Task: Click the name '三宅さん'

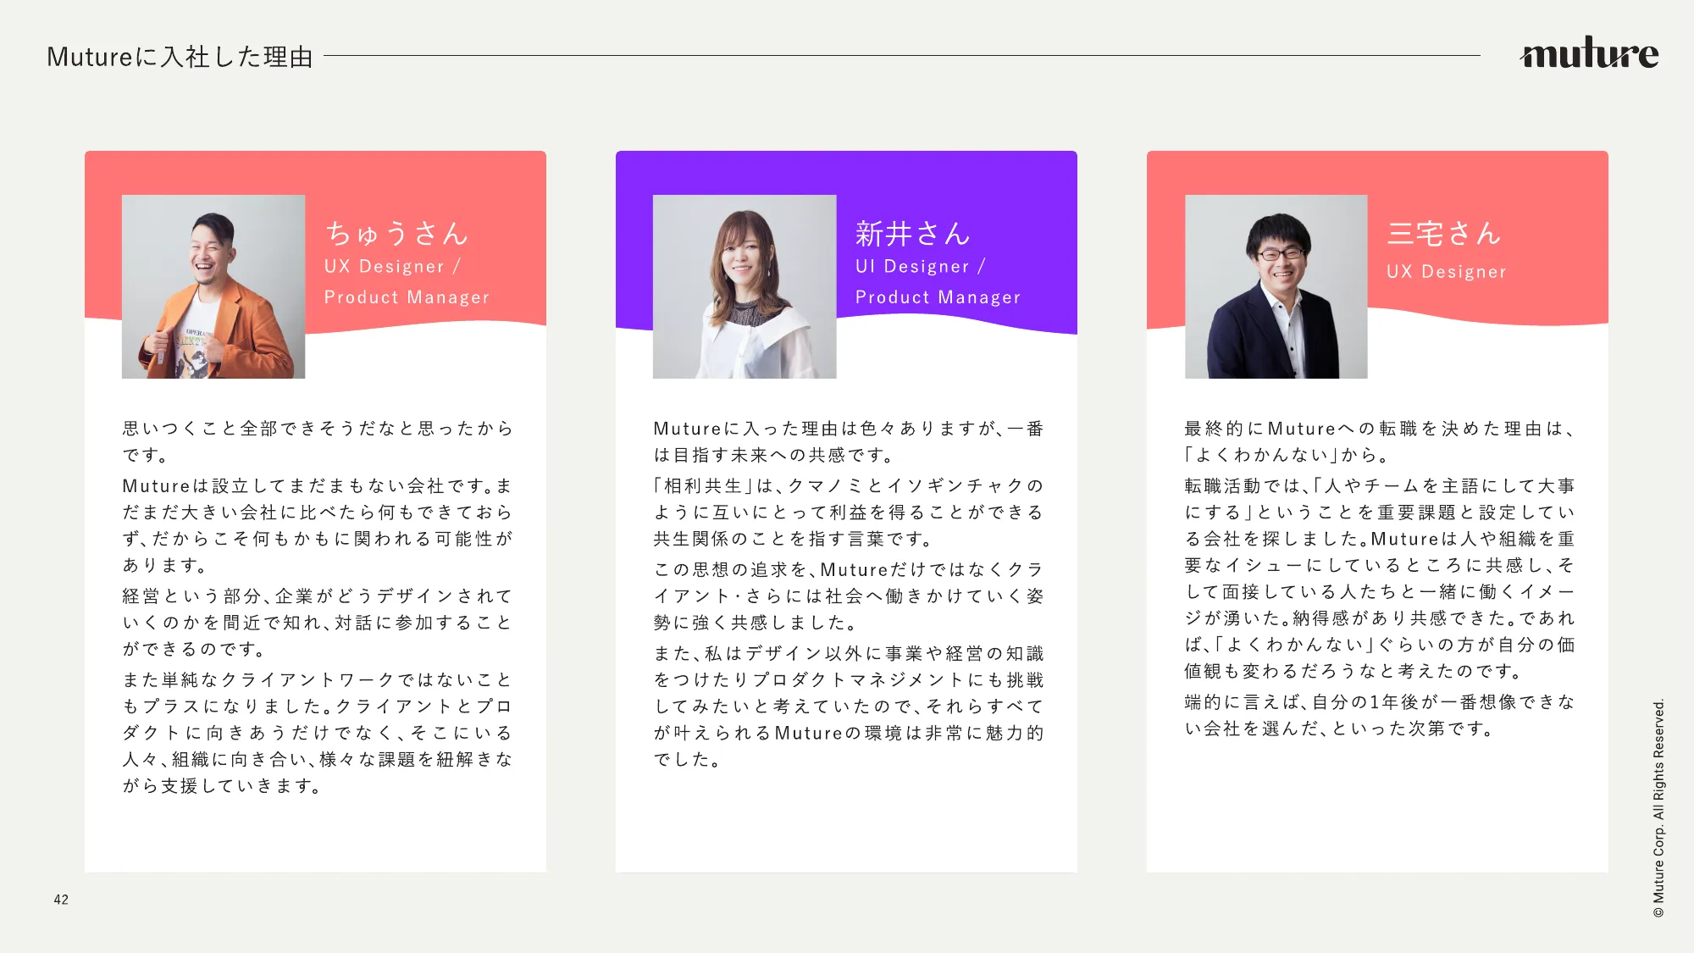Action: click(1443, 233)
